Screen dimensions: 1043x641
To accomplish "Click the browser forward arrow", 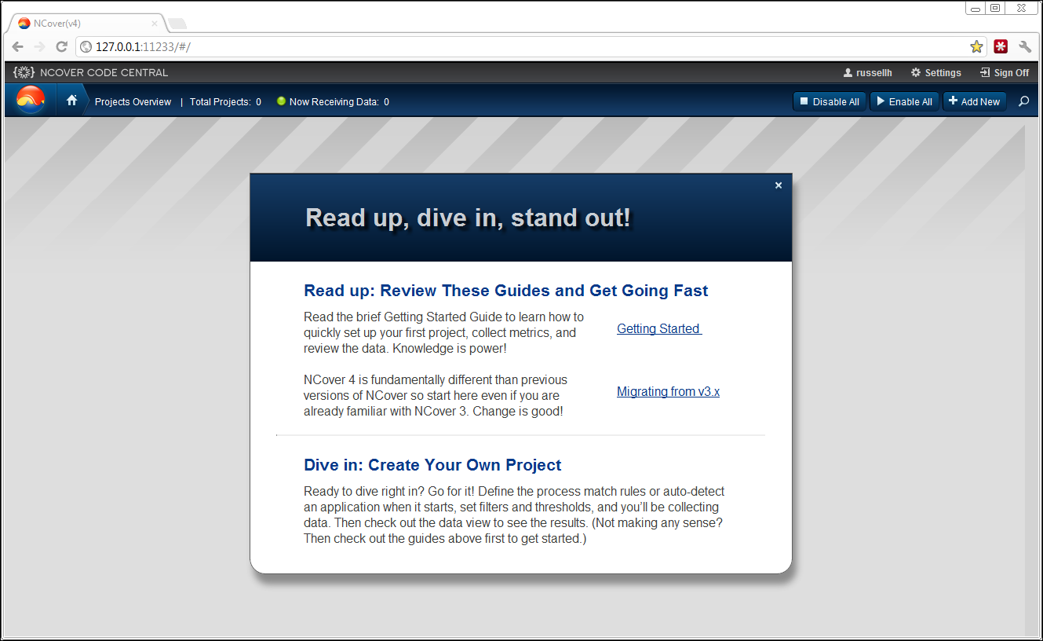I will pyautogui.click(x=40, y=46).
